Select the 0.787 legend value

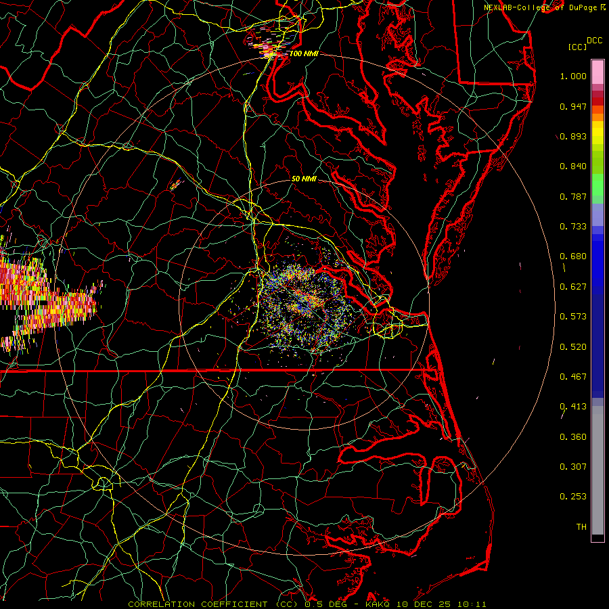pyautogui.click(x=573, y=196)
